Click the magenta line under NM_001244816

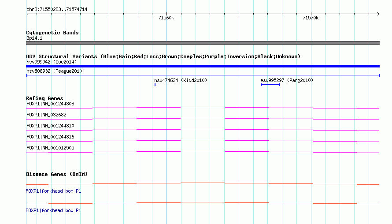203,140
